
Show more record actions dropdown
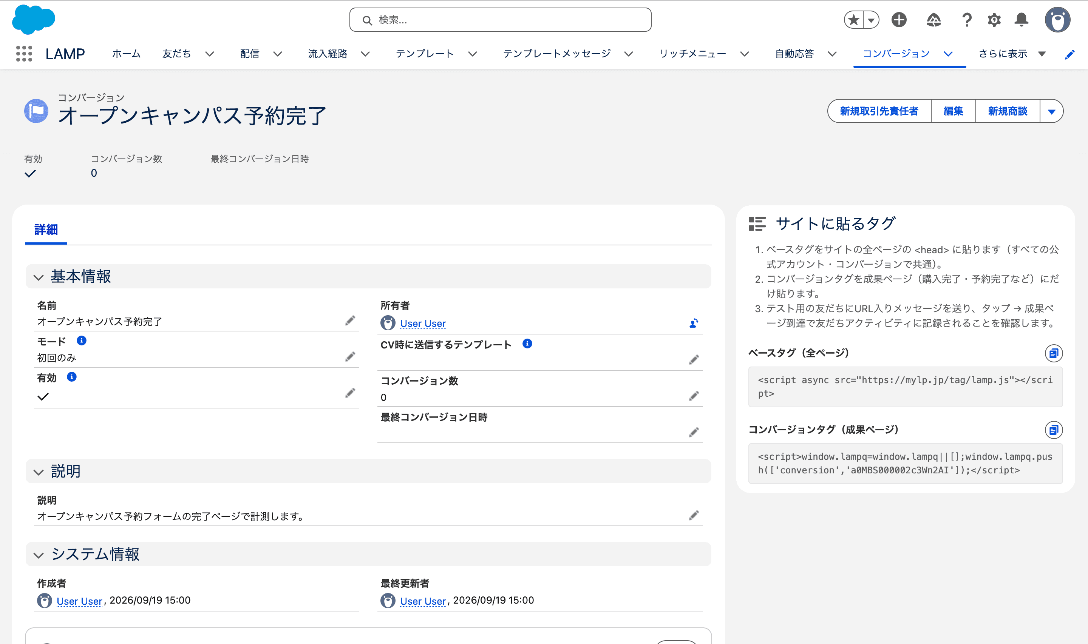click(x=1051, y=111)
